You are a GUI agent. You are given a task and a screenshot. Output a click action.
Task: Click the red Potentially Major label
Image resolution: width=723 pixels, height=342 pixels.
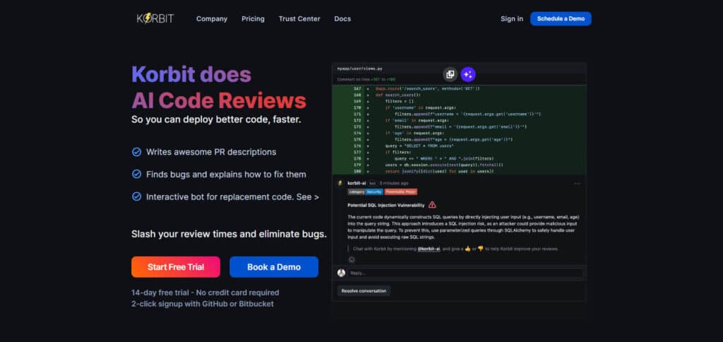pyautogui.click(x=401, y=191)
